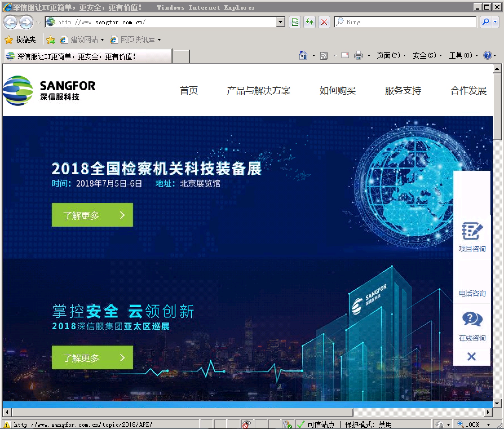Open 如何购买 navigation menu

pos(337,90)
